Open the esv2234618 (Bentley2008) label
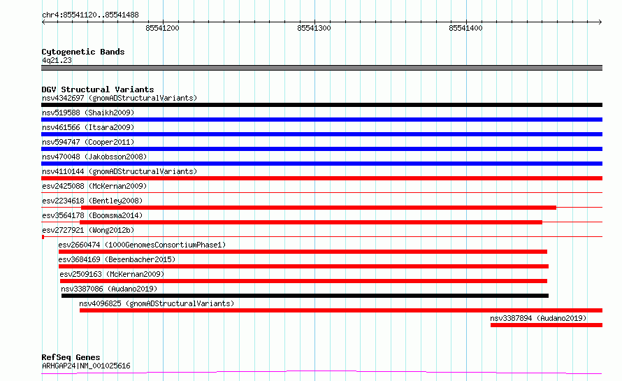The width and height of the screenshot is (622, 381). 92,201
